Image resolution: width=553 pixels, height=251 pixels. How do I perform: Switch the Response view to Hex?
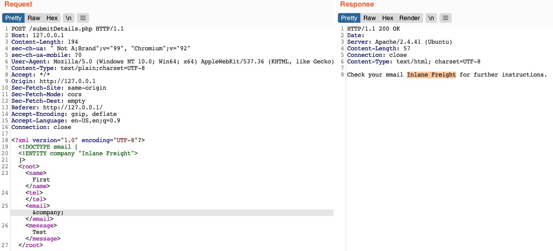click(388, 18)
